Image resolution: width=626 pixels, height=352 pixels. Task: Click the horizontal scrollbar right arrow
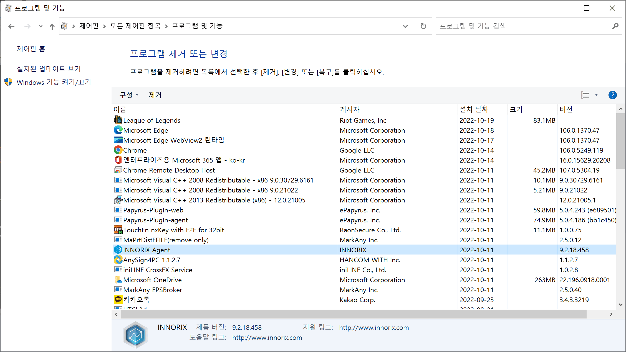pos(611,314)
